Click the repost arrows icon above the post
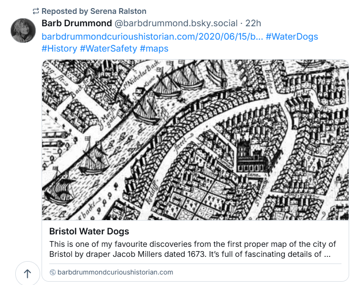 [x=36, y=11]
